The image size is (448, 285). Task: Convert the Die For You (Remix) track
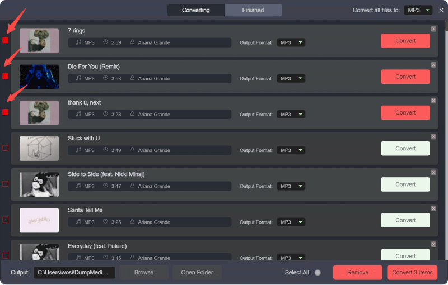tap(405, 77)
